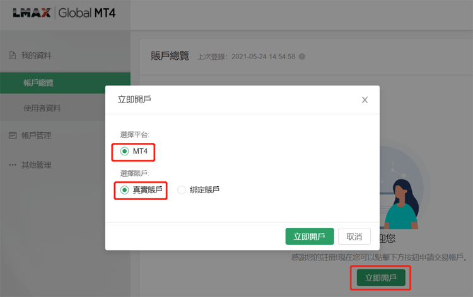Expand the 其他管理 sidebar section
Screen dimensions: 473x297
pos(37,165)
